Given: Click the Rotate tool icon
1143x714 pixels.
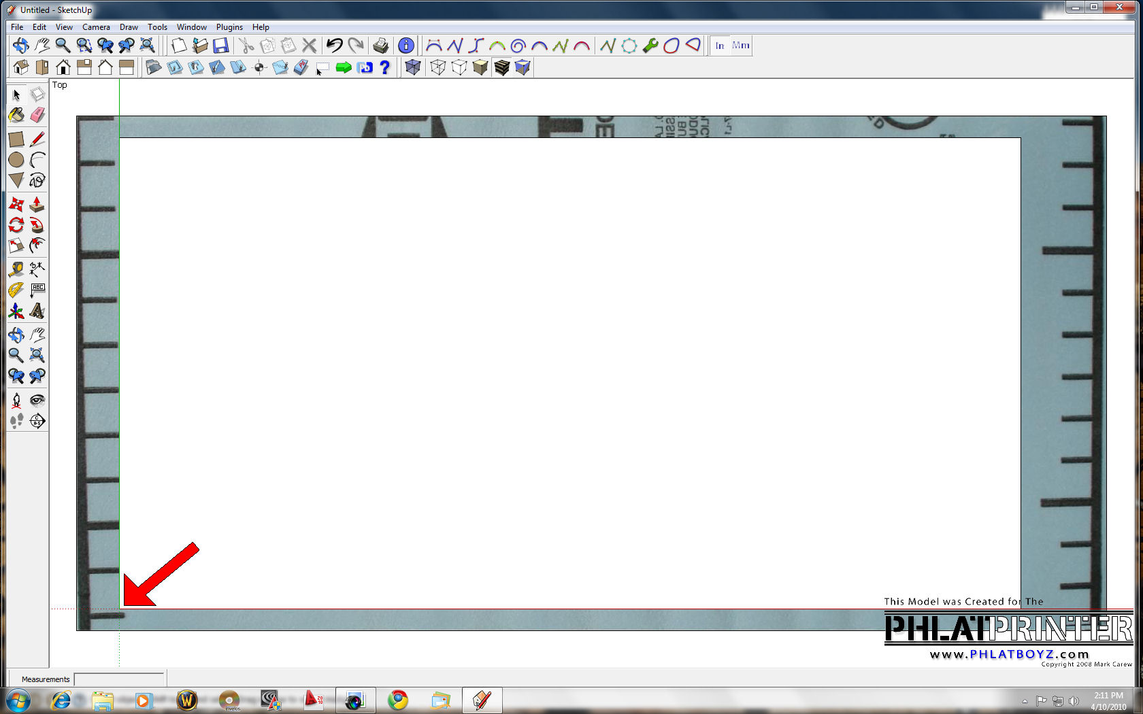Looking at the screenshot, I should [x=16, y=225].
